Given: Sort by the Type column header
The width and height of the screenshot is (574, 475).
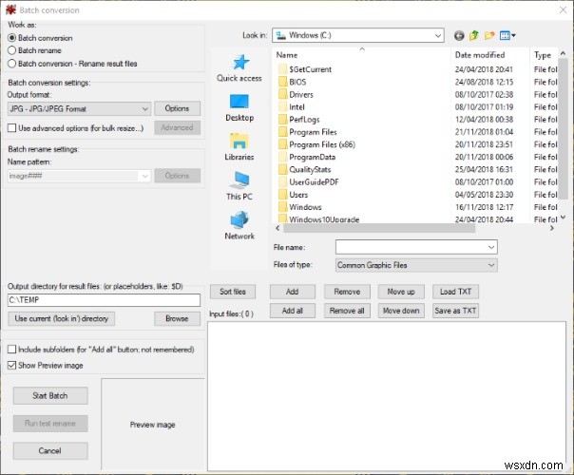Looking at the screenshot, I should click(x=544, y=55).
